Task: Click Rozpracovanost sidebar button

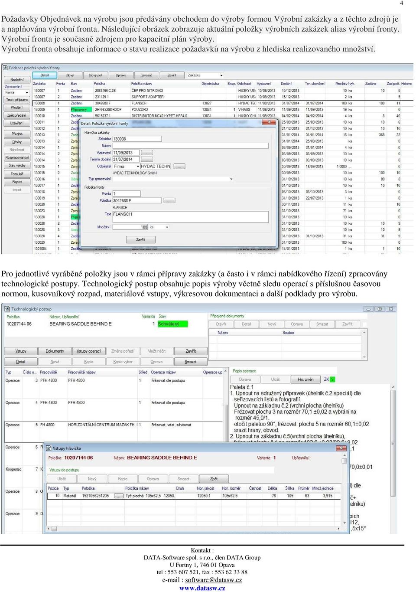Action: click(17, 157)
